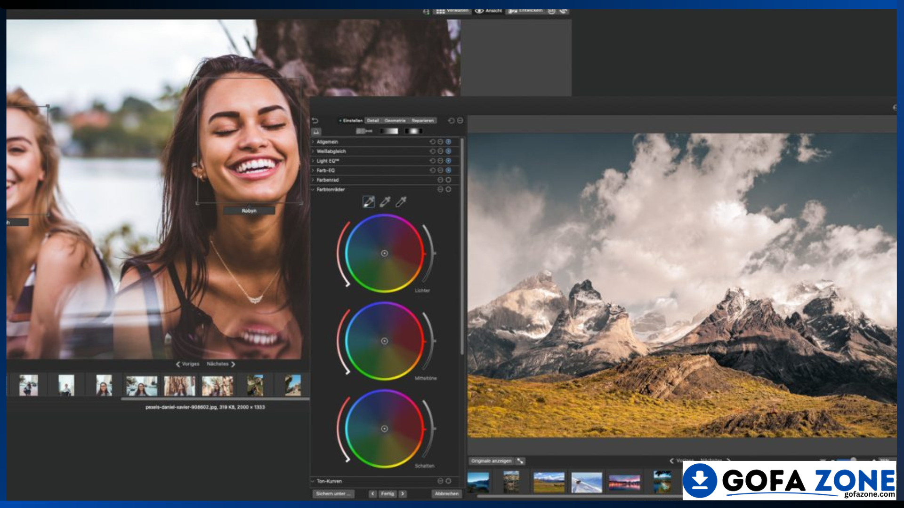The height and width of the screenshot is (508, 904).
Task: Switch to the Reparieren tab
Action: (423, 121)
